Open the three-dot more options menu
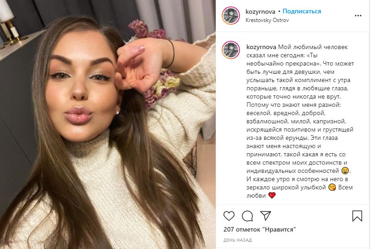The height and width of the screenshot is (249, 371). [x=358, y=16]
